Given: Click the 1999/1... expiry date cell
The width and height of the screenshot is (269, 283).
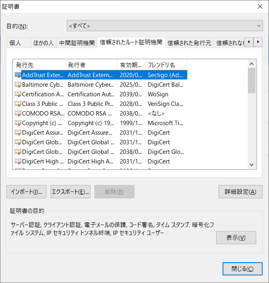Looking at the screenshot, I should pos(131,123).
